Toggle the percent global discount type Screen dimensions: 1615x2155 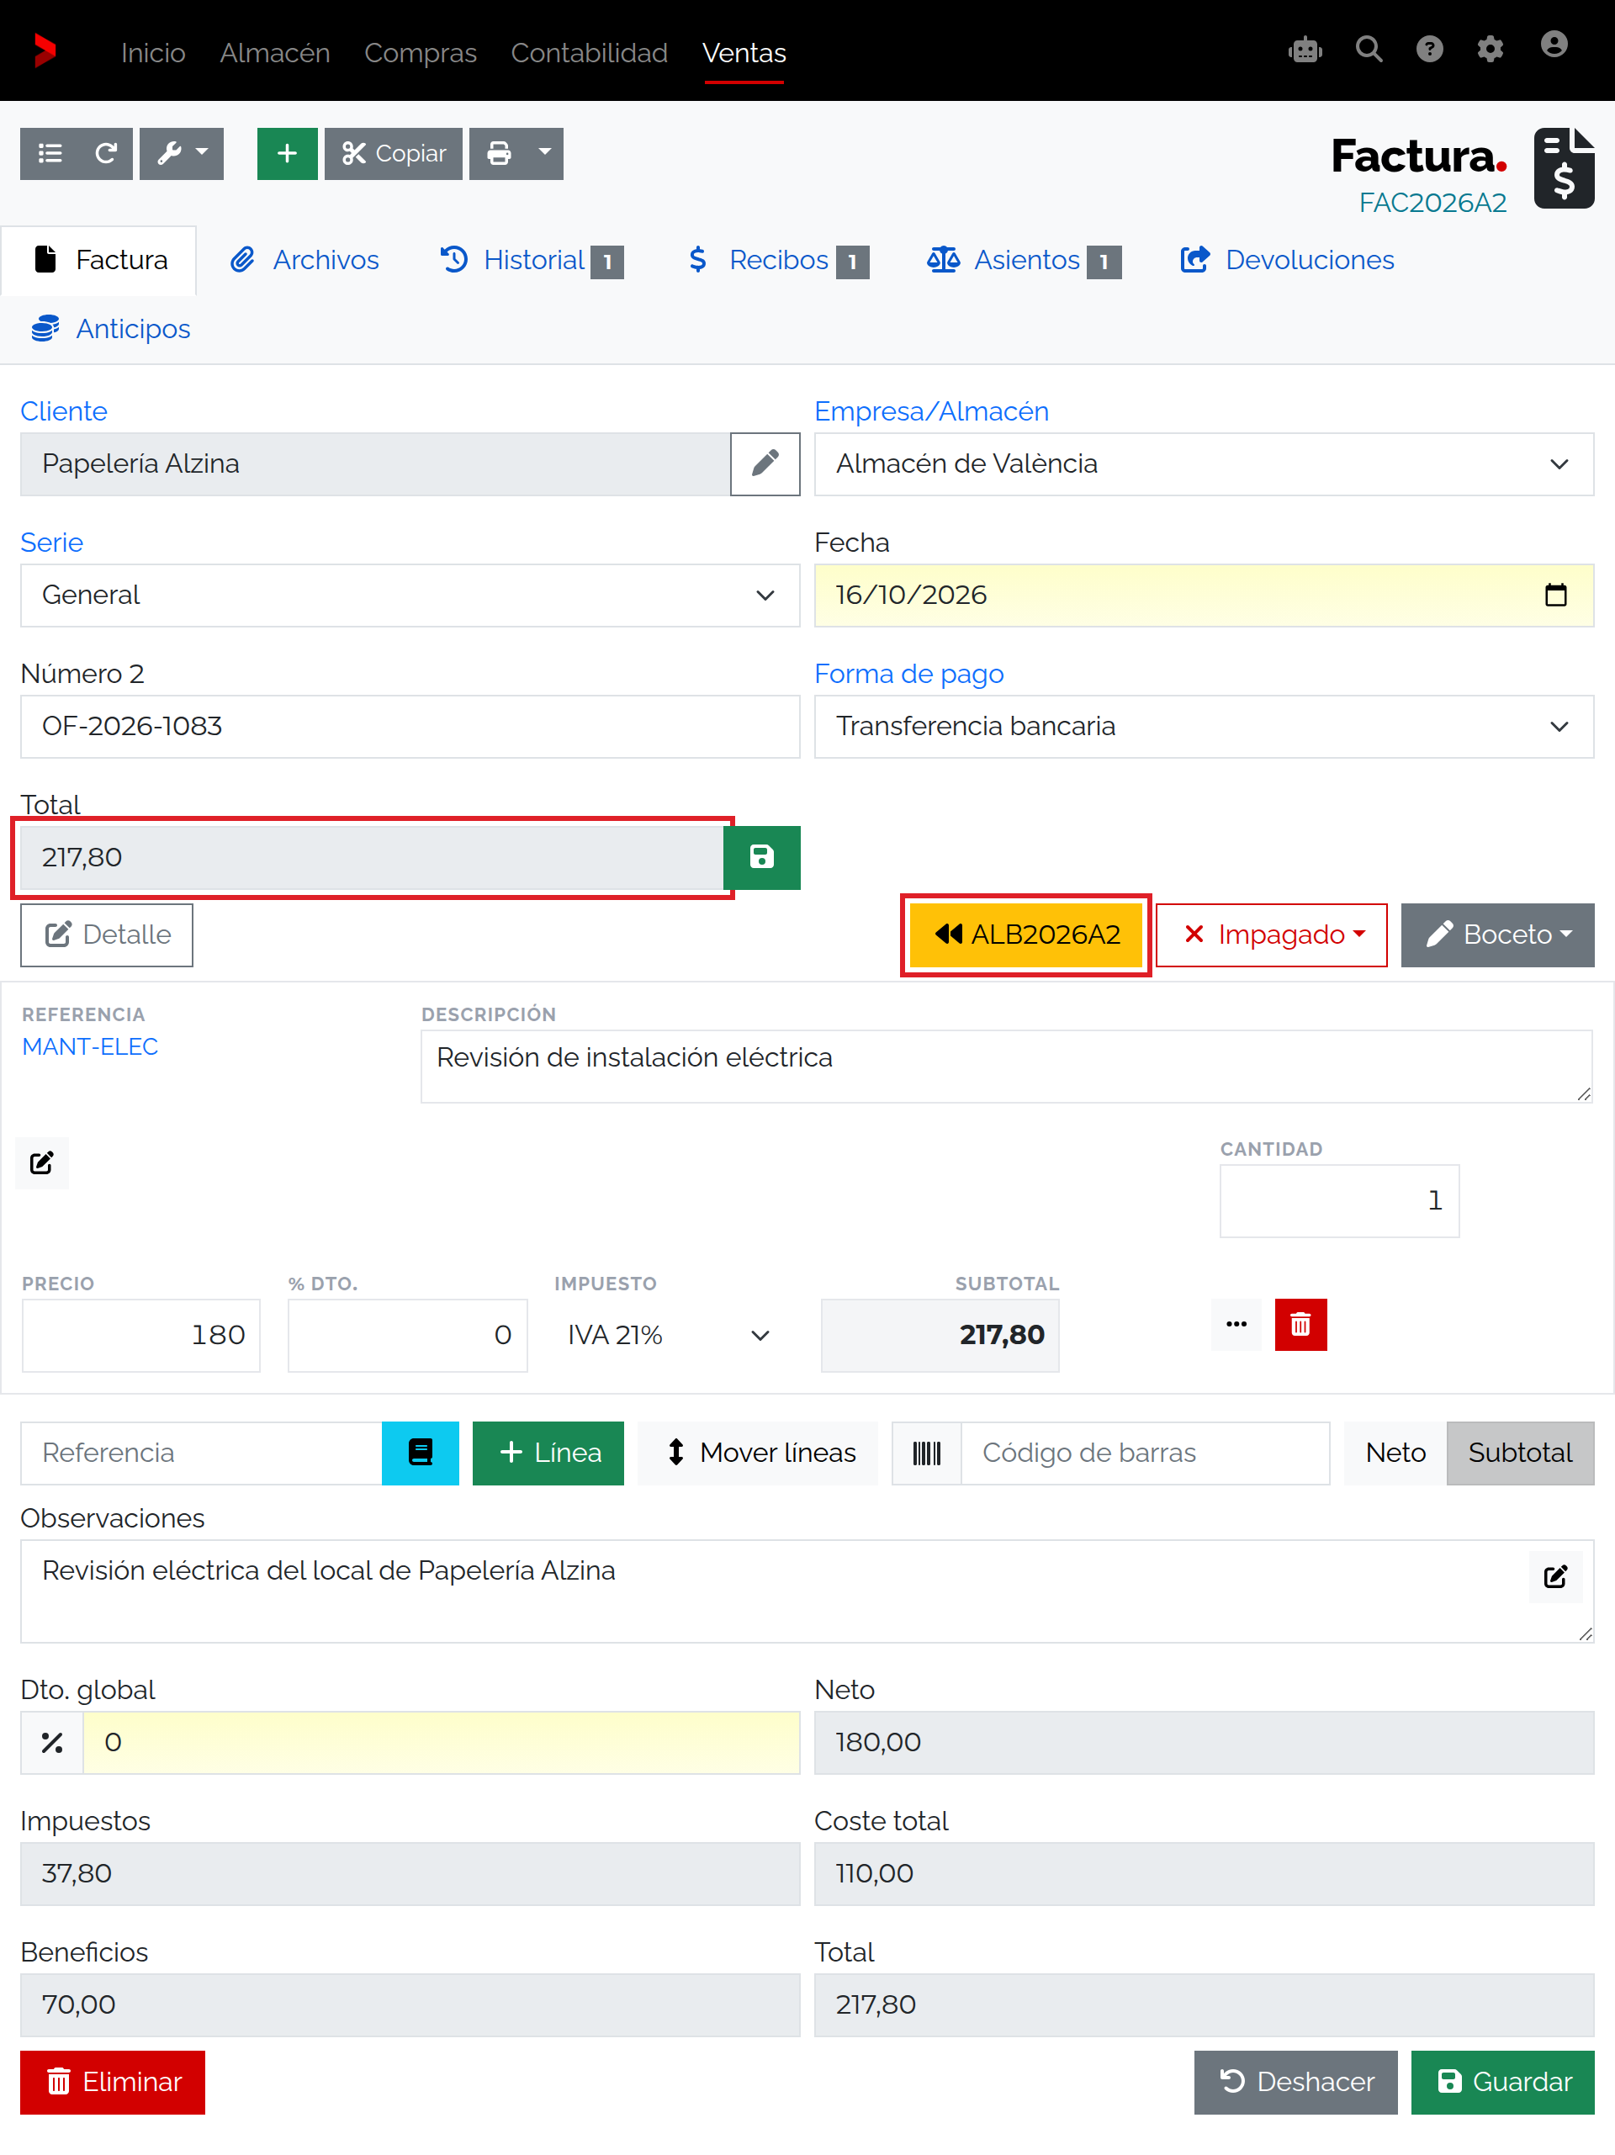pos(53,1743)
